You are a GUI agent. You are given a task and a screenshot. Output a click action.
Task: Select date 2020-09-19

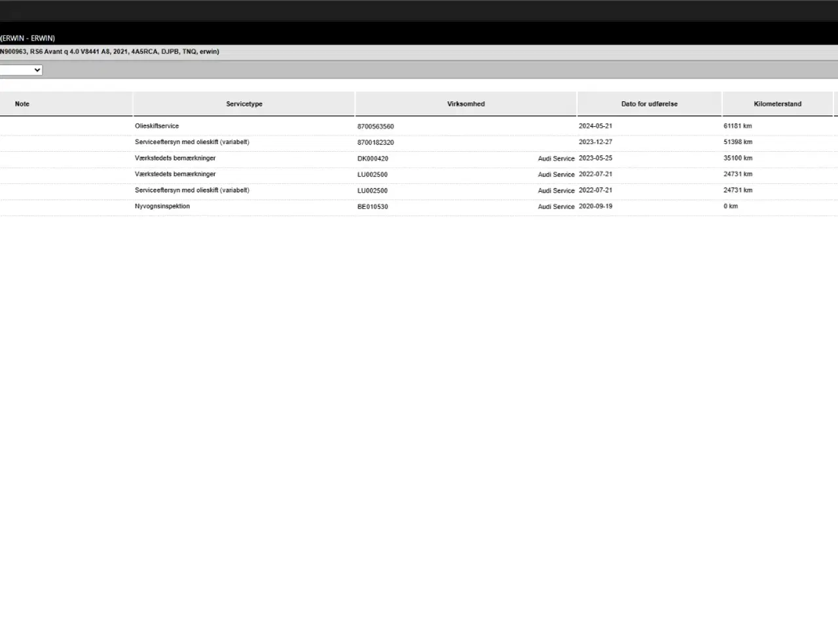(596, 206)
